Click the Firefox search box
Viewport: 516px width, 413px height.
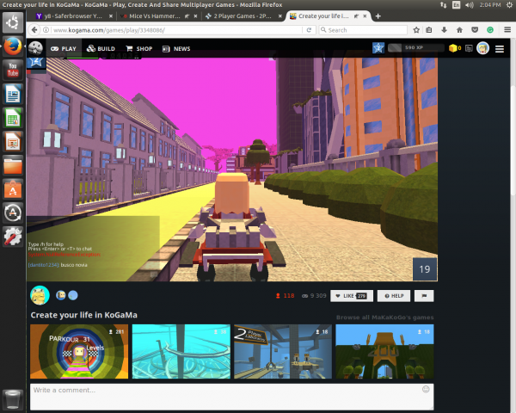coord(378,30)
